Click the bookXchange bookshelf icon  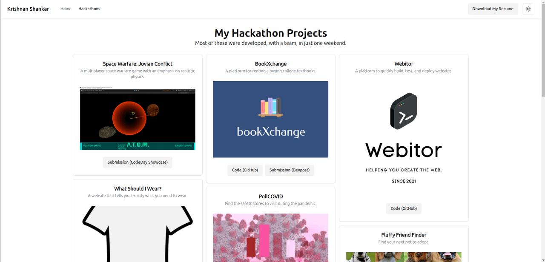tap(271, 107)
